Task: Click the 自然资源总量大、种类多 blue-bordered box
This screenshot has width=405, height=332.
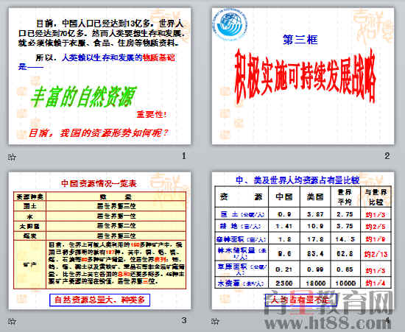Action: click(99, 300)
